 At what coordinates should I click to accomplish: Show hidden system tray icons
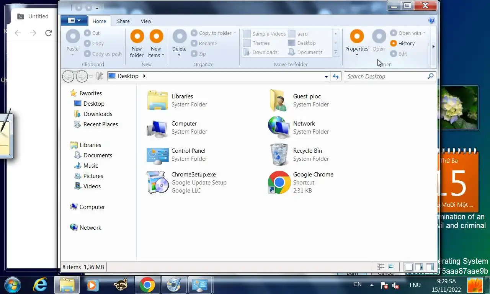(372, 285)
